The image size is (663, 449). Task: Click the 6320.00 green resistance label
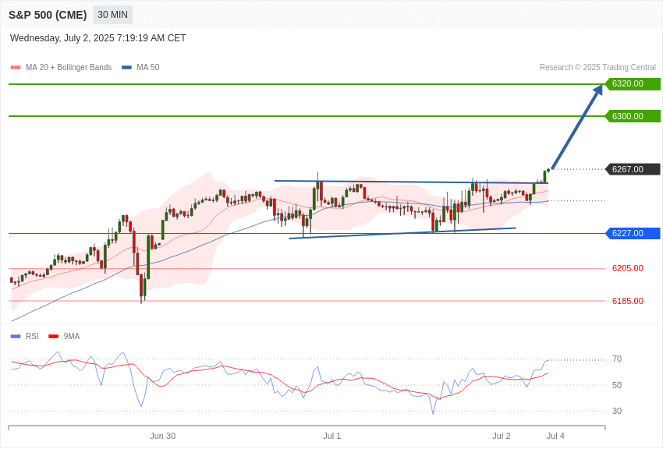[x=633, y=83]
